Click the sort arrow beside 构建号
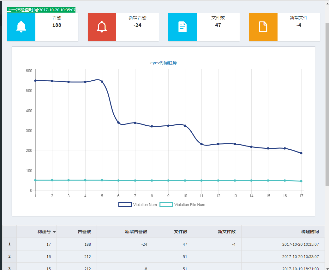Screen dimensions: 329x270 tap(54, 232)
